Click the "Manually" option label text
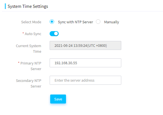The height and width of the screenshot is (115, 163). [112, 22]
